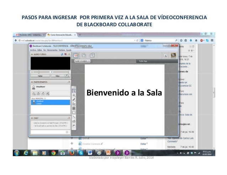Screen dimensions: 227x175
Task: Open Skype from the Windows taskbar
Action: click(x=81, y=153)
